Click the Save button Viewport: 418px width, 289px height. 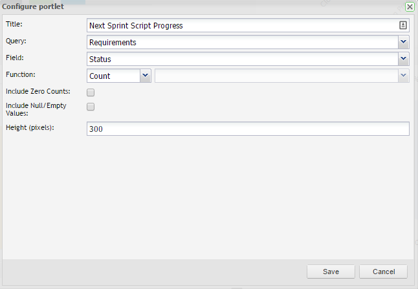[x=331, y=272]
